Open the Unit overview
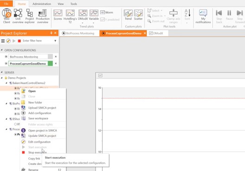The image size is (245, 171). point(18,16)
